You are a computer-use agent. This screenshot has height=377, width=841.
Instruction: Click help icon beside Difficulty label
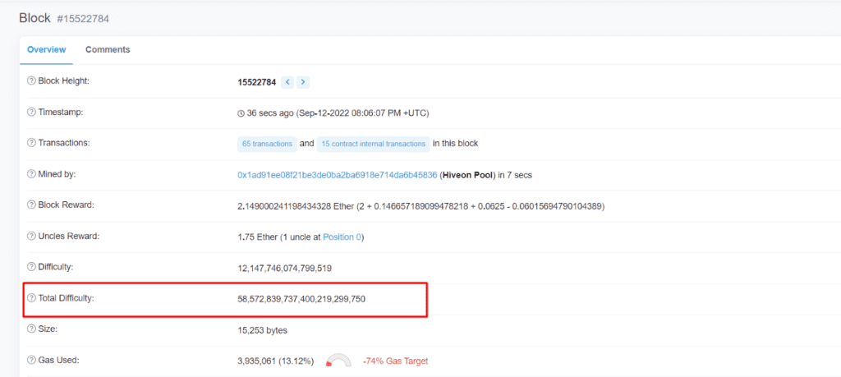tap(31, 267)
